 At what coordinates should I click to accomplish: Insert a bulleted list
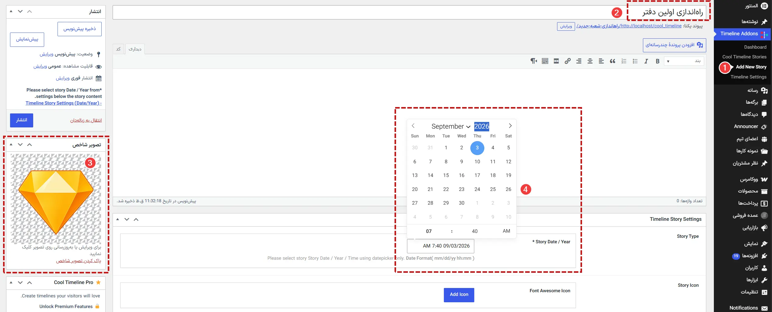point(635,61)
